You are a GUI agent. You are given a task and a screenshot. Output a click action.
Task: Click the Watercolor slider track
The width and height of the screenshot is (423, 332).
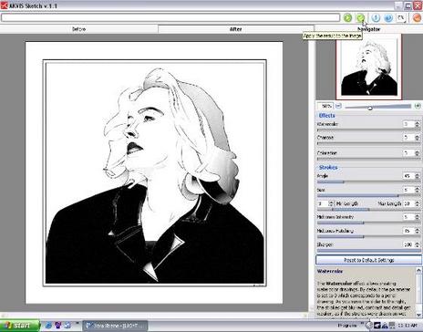click(x=368, y=130)
